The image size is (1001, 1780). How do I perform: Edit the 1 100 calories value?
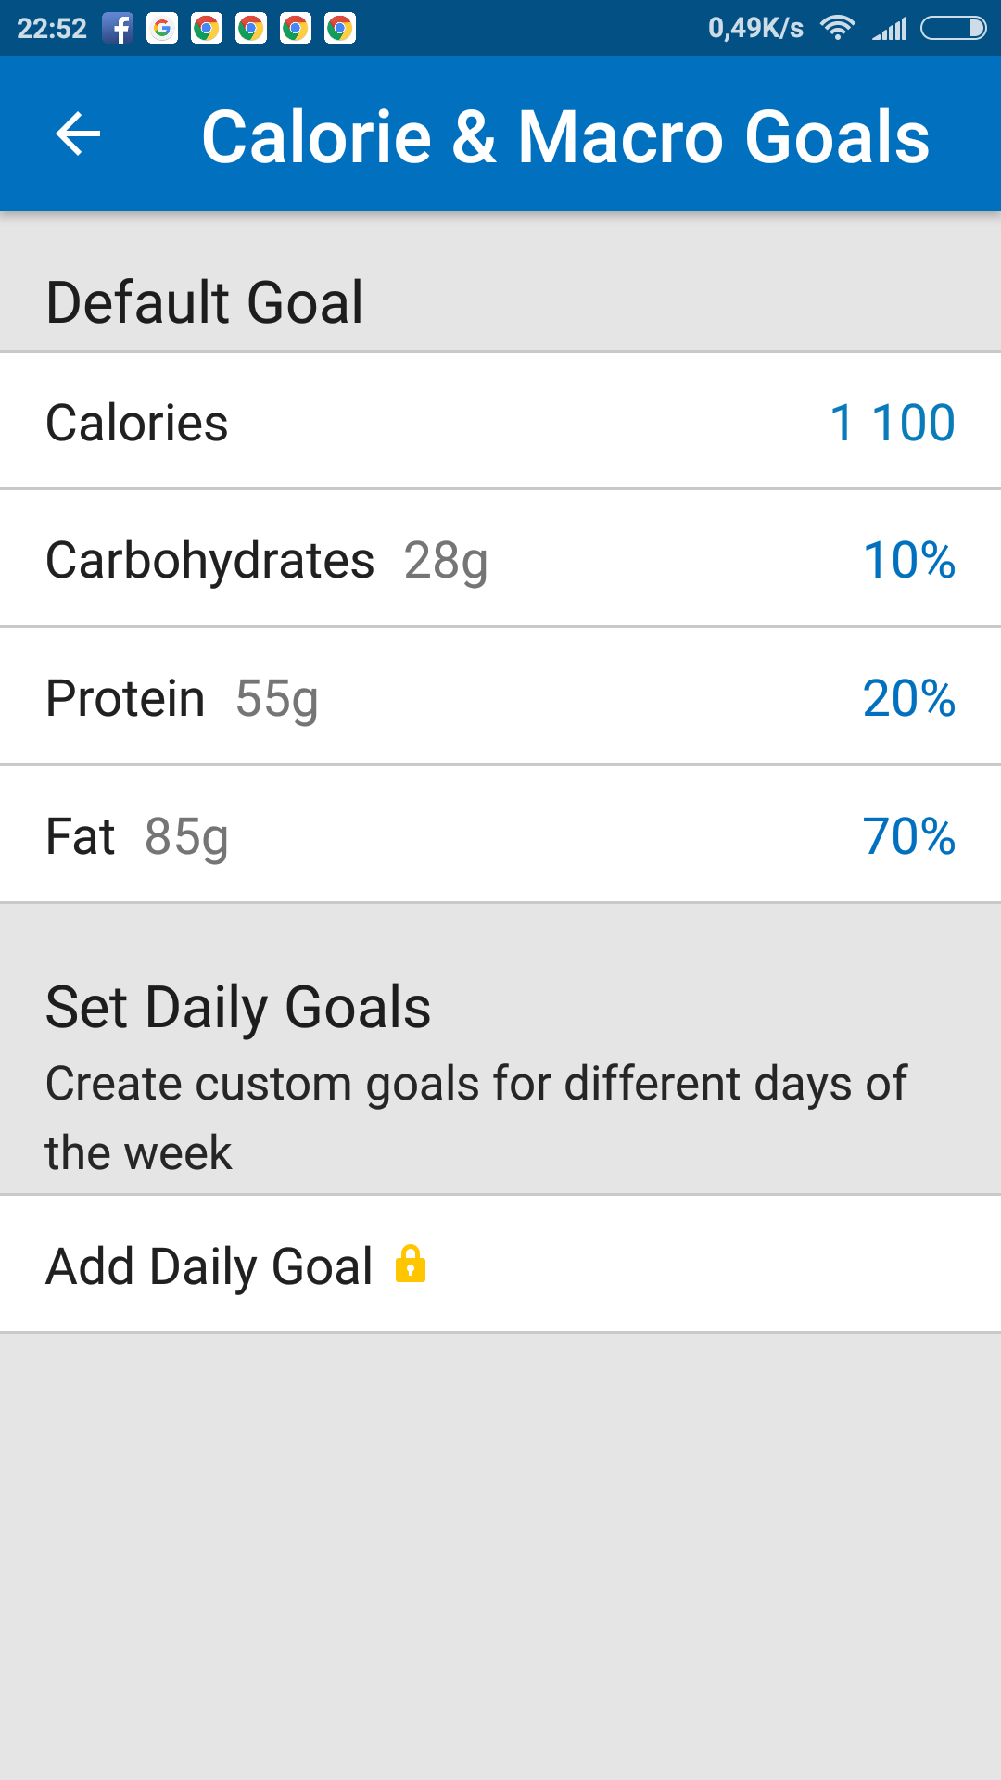tap(892, 423)
